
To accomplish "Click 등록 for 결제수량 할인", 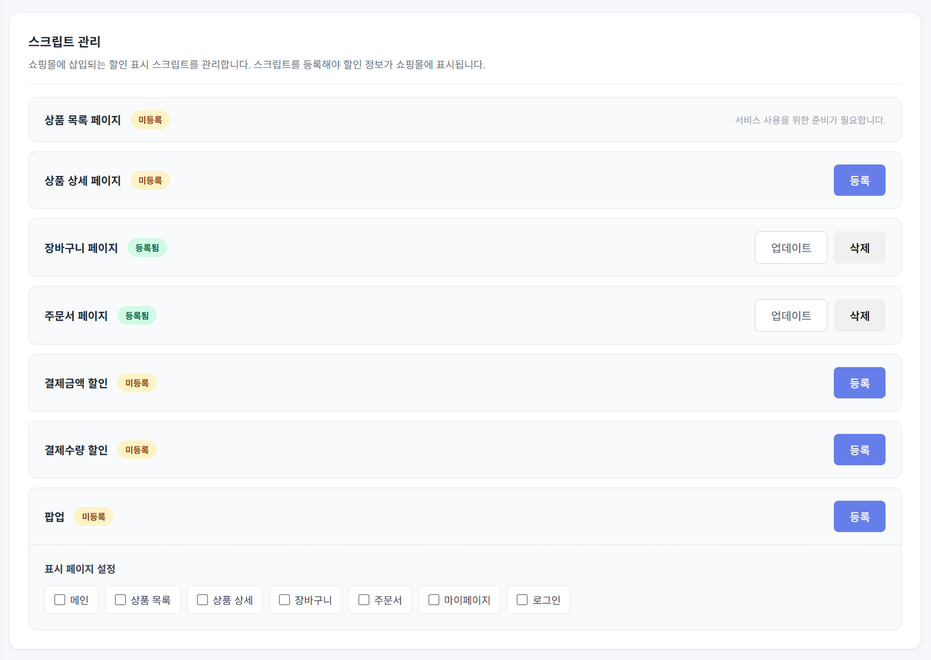I will point(859,450).
